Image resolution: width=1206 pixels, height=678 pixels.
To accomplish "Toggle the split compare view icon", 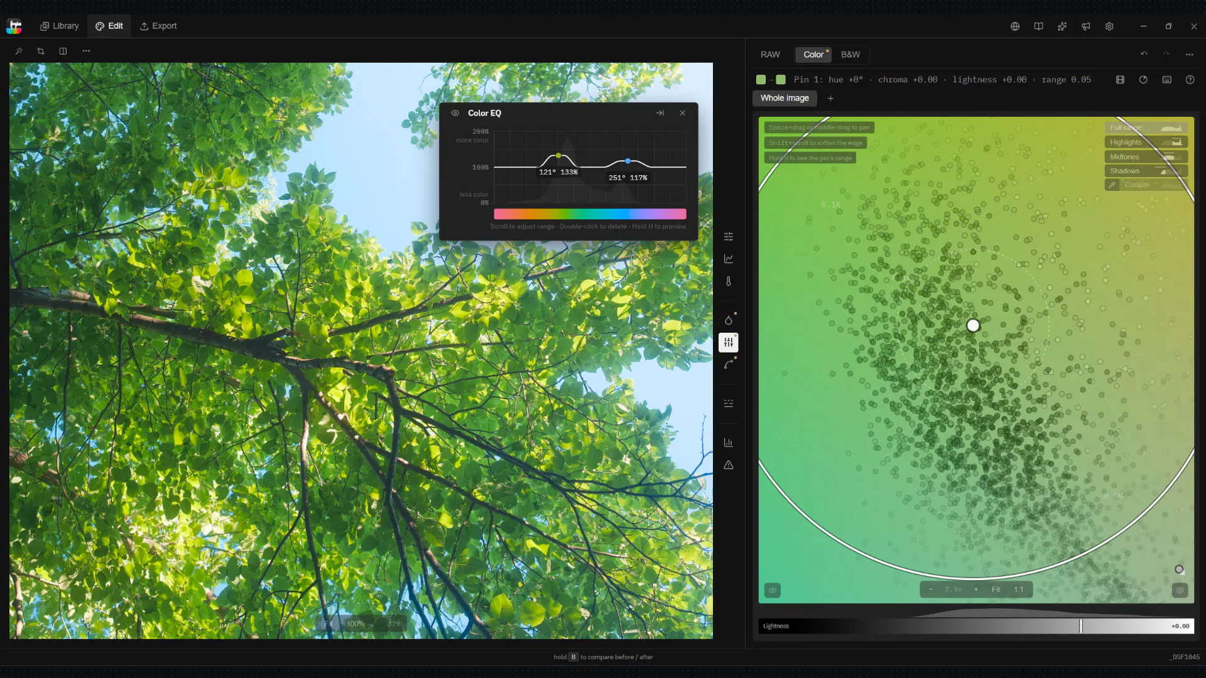I will click(x=63, y=51).
